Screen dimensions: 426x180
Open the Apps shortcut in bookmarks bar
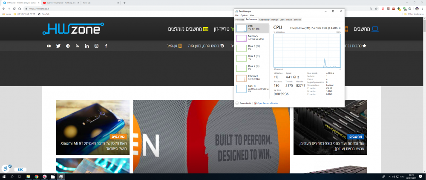(6, 14)
